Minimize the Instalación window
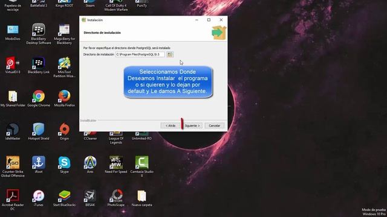 197,20
